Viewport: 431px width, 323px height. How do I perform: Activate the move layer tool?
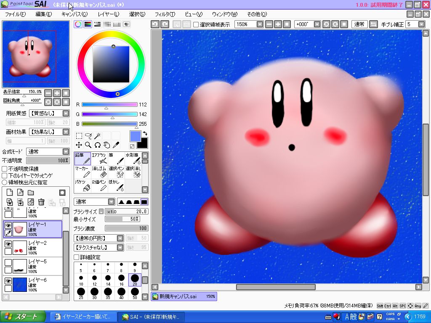click(x=79, y=145)
